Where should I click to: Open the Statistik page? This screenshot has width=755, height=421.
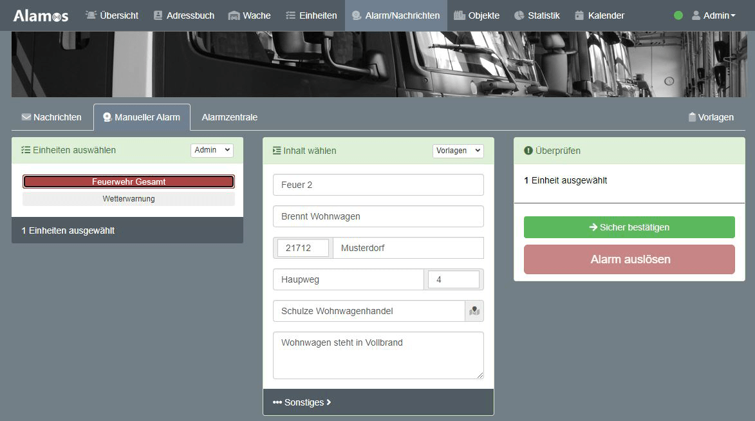click(x=537, y=15)
